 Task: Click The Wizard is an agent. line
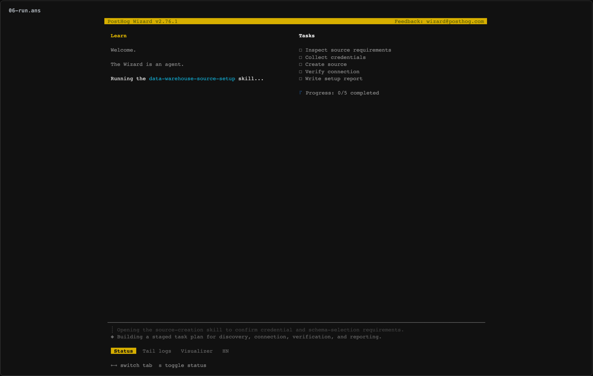point(147,64)
